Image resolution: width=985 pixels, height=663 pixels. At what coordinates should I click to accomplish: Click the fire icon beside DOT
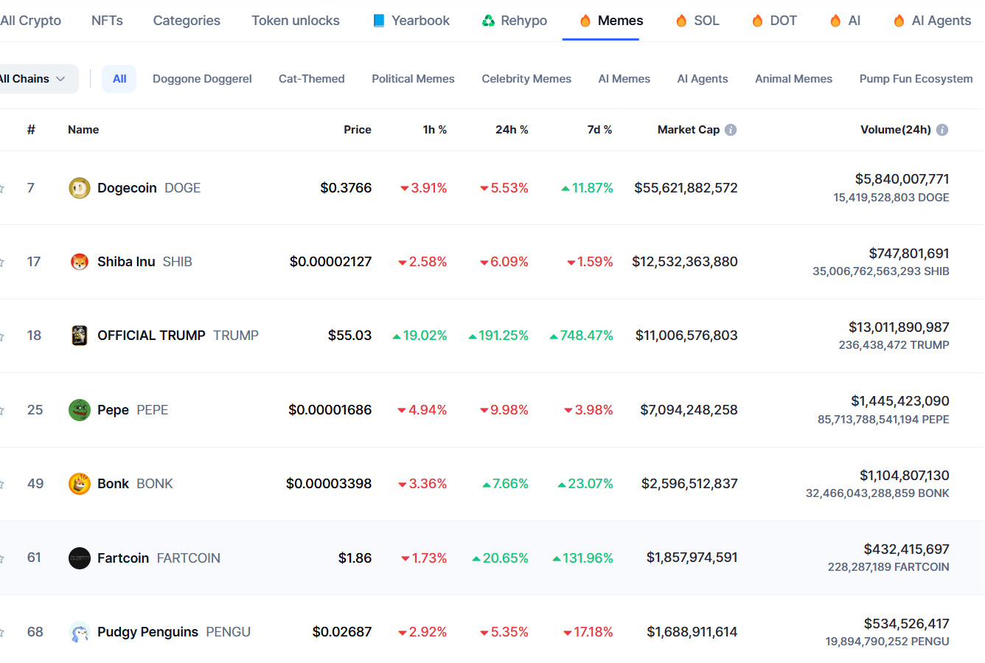point(757,21)
